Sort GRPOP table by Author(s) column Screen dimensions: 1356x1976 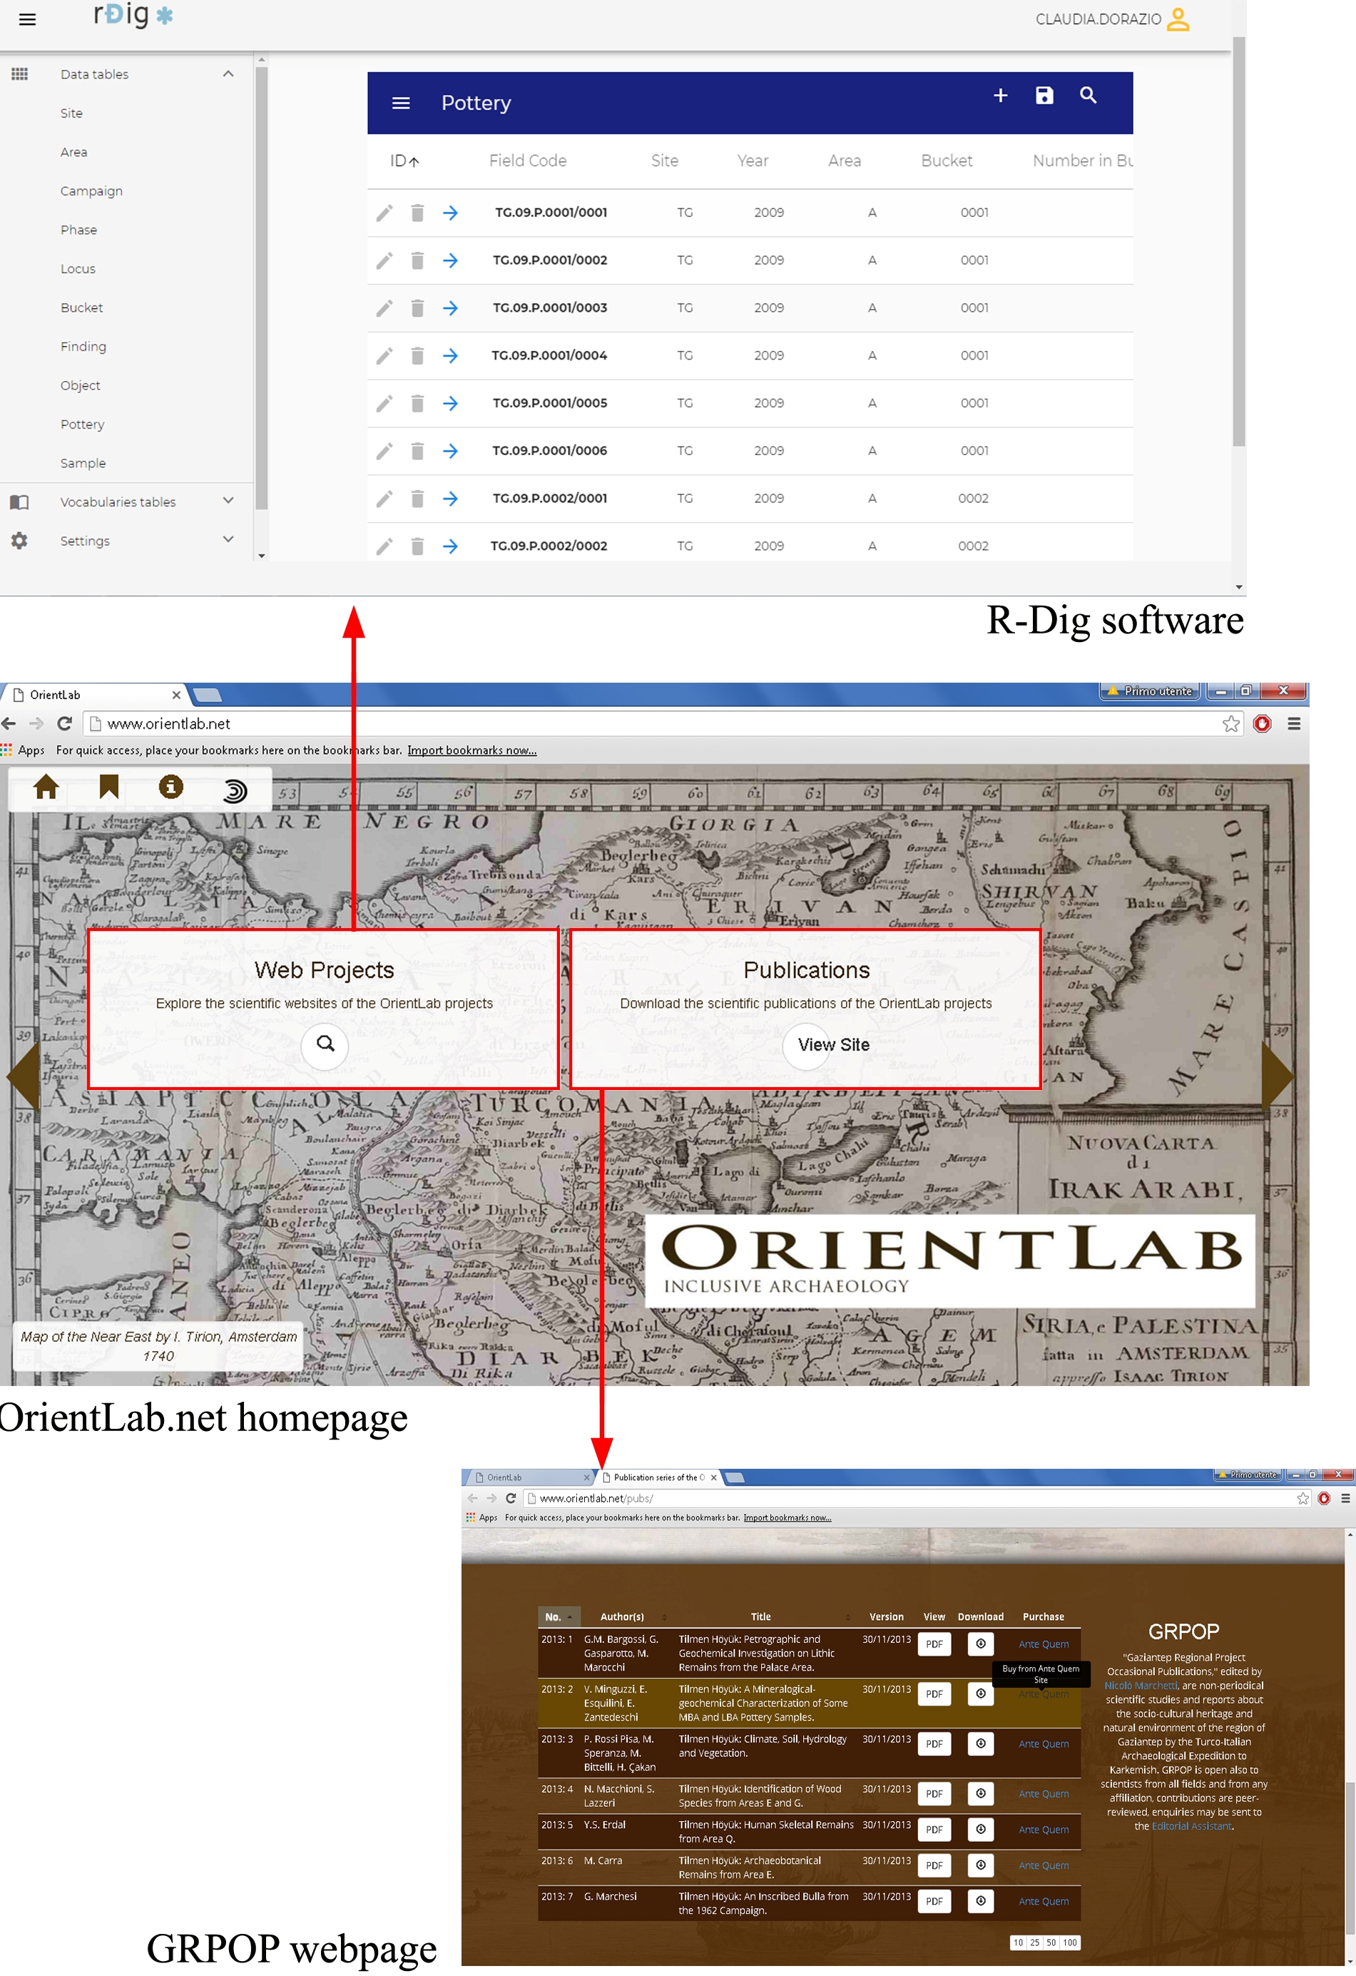621,1617
